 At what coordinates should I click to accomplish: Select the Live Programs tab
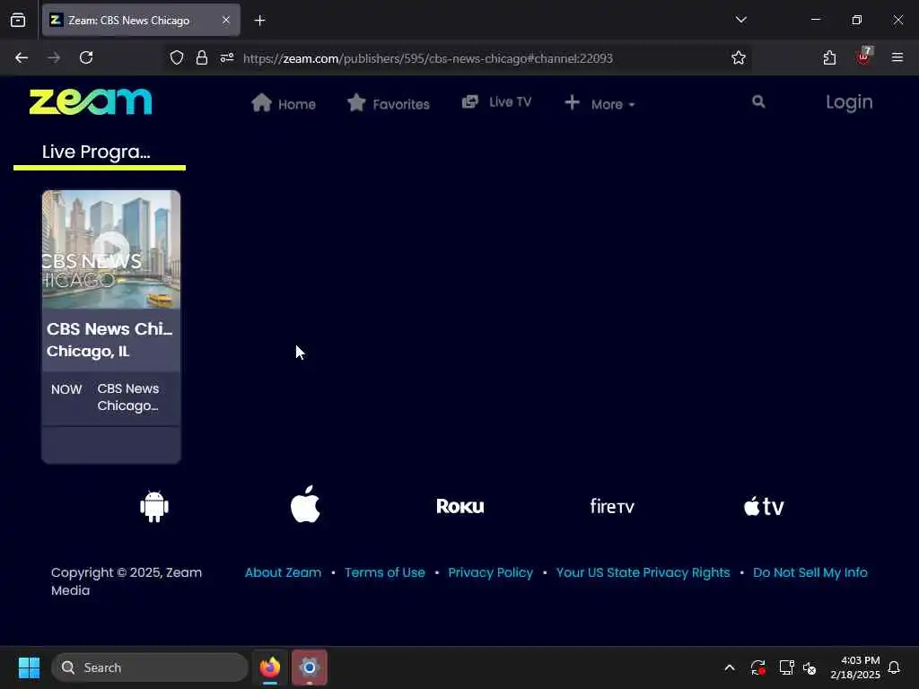point(99,153)
